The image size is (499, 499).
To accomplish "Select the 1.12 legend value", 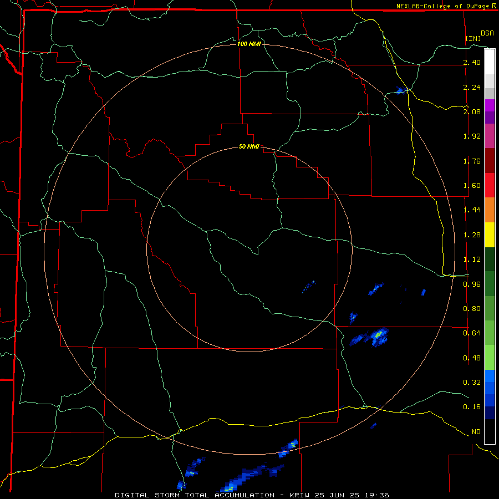I will [x=472, y=259].
